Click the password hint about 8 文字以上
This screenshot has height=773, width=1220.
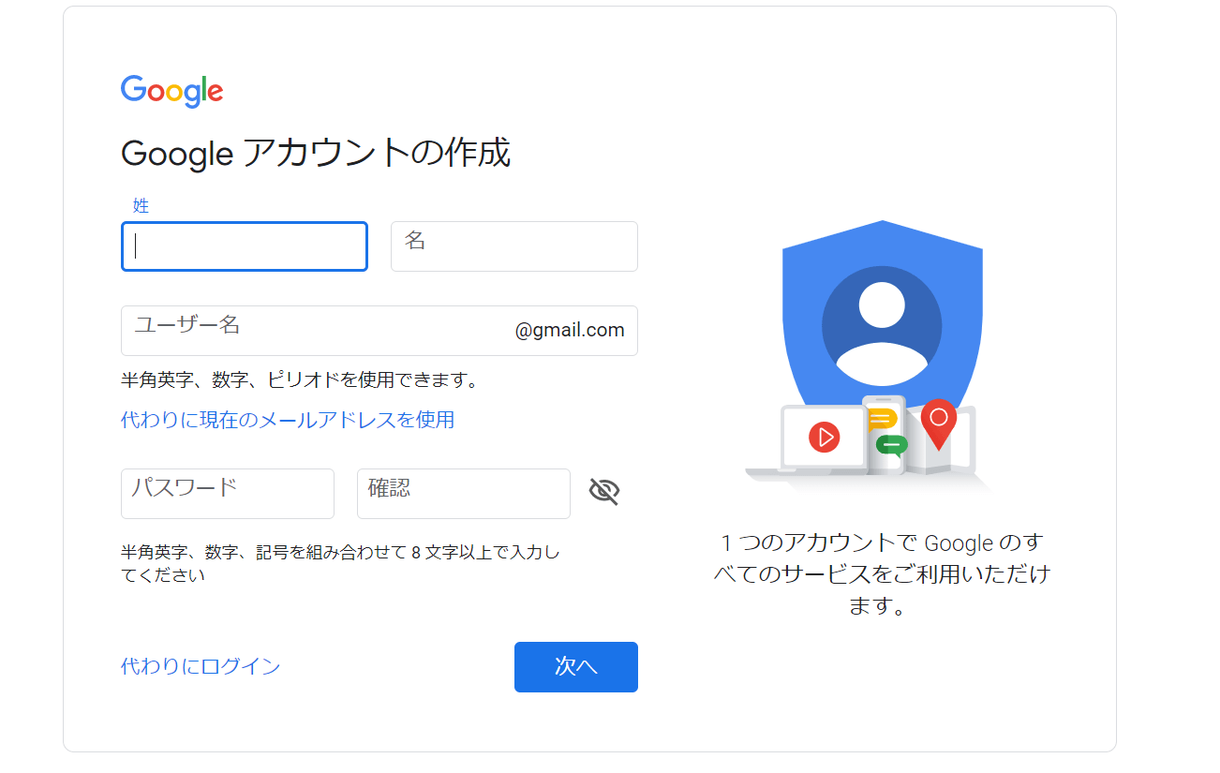point(341,563)
